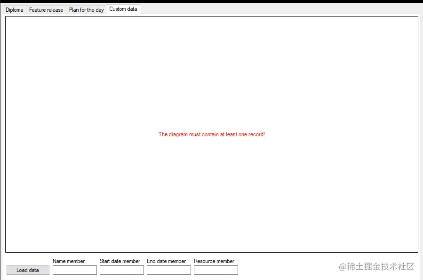The image size is (423, 280).
Task: Click the Resource member label
Action: (214, 261)
